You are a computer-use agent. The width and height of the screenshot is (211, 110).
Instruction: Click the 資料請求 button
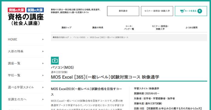tap(123, 11)
